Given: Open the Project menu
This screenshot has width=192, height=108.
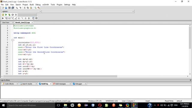Looking at the screenshot, I should tap(25, 4).
